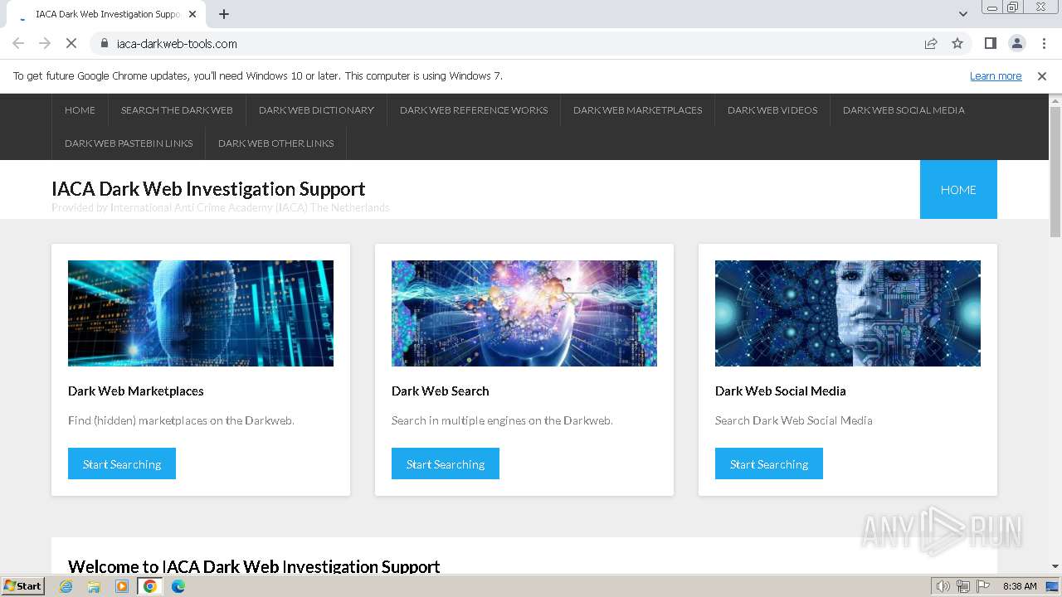Open DARK WEB PASTEBIN LINKS
The width and height of the screenshot is (1062, 597).
tap(129, 143)
